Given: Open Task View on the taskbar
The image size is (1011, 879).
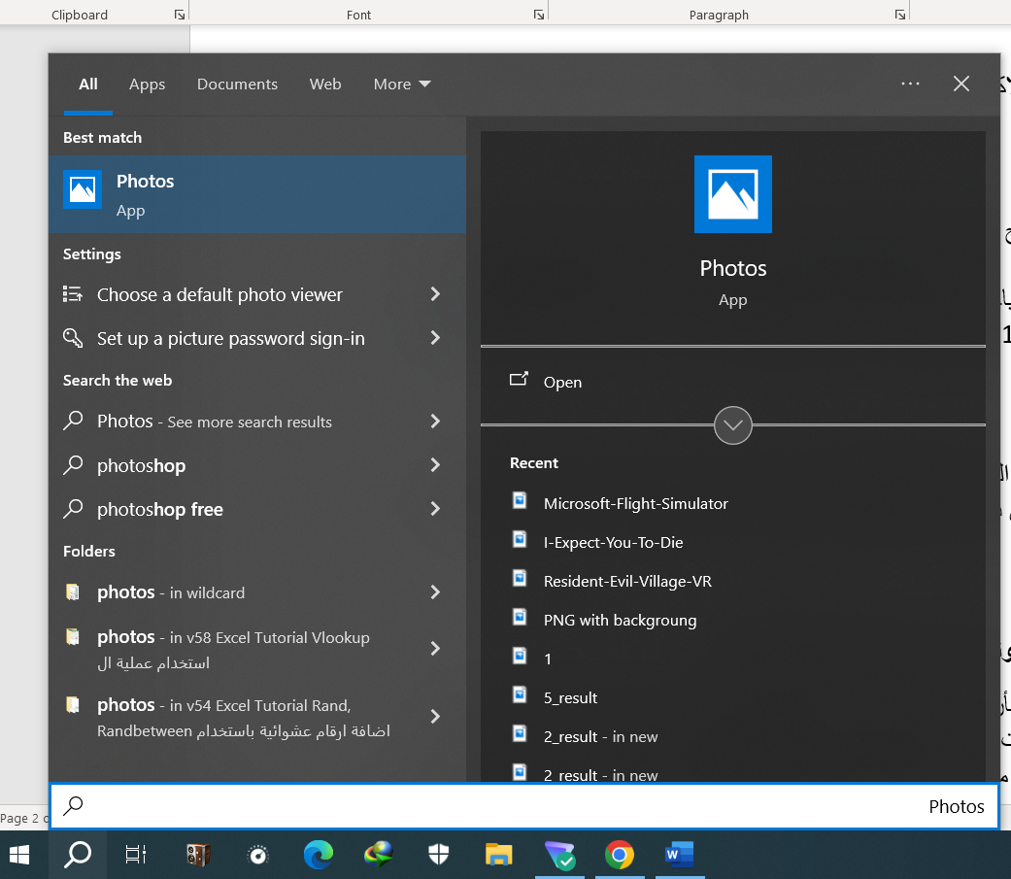Looking at the screenshot, I should point(134,856).
